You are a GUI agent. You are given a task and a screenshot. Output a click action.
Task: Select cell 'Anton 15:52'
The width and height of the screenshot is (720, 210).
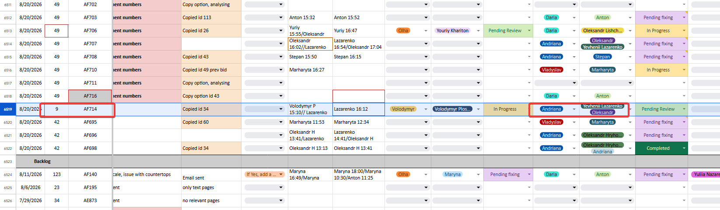point(359,18)
